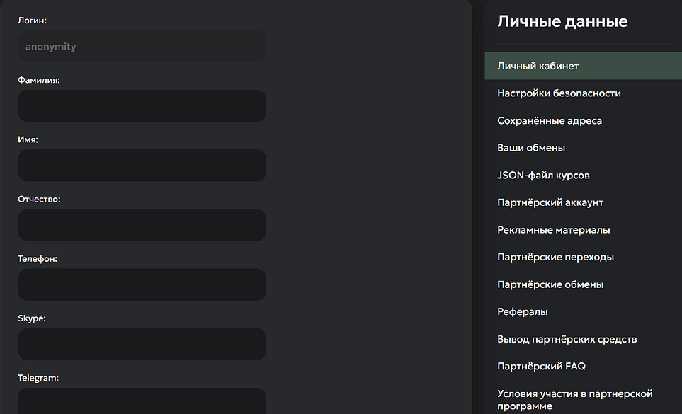682x414 pixels.
Task: Click the Логин field with anonymity
Action: (x=142, y=47)
